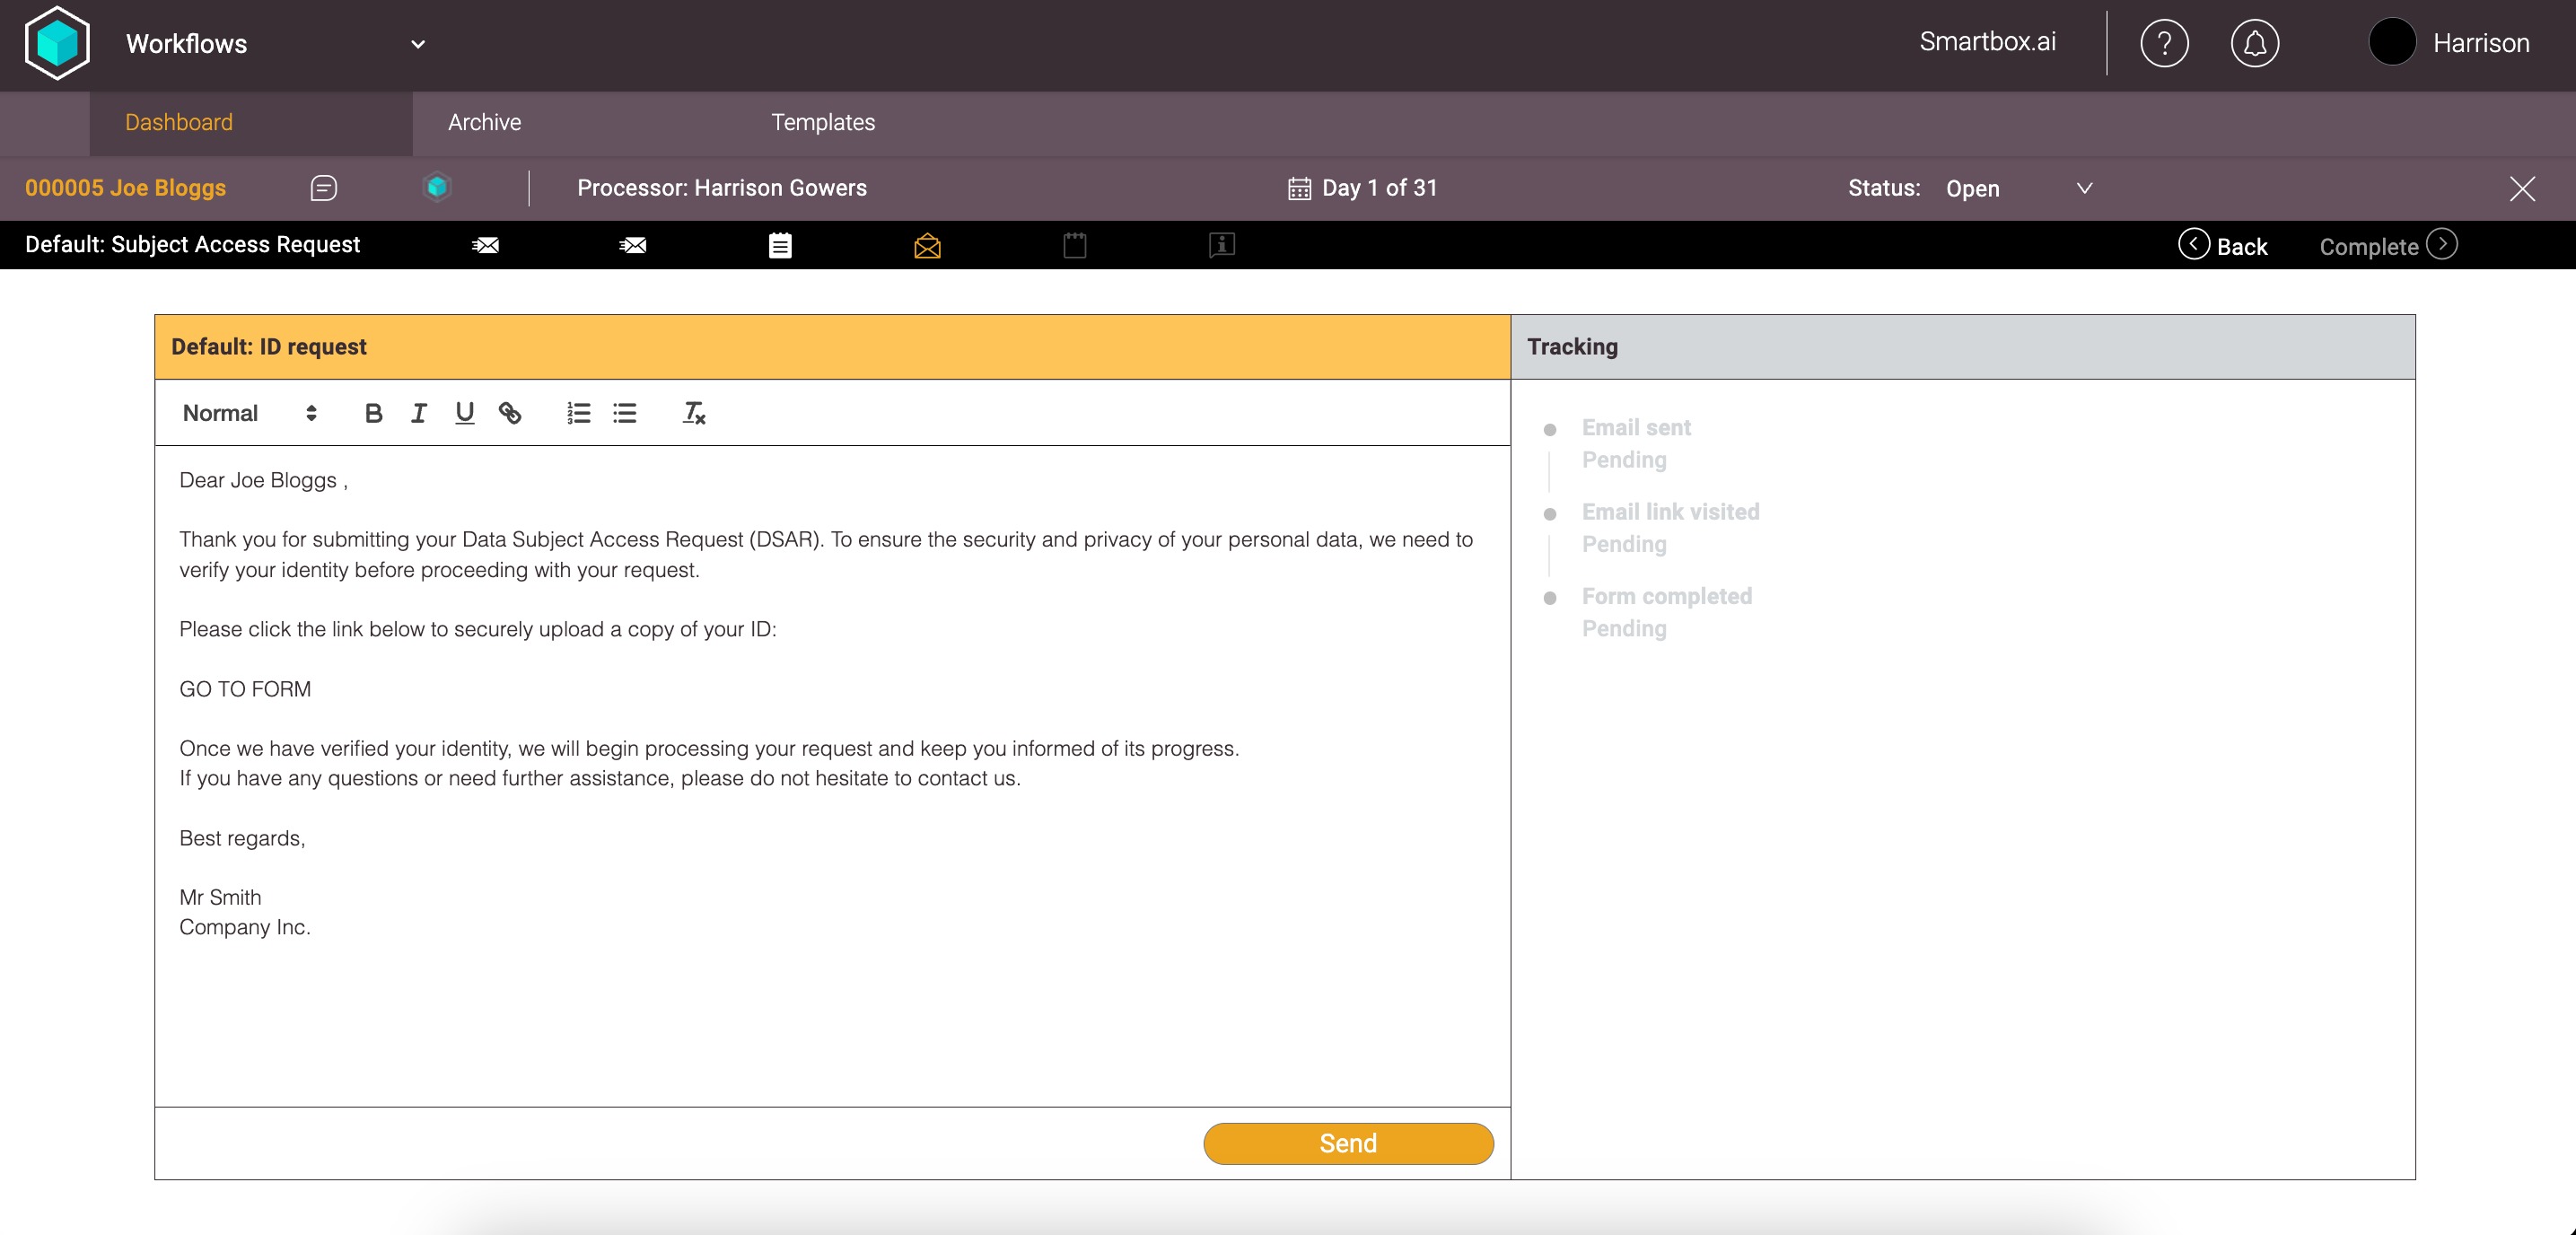
Task: Clear text formatting with Tx icon
Action: [x=694, y=413]
